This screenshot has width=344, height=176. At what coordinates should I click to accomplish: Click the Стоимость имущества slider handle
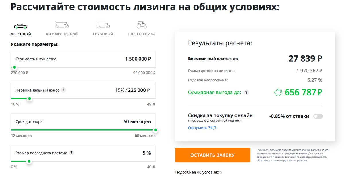[x=15, y=67]
